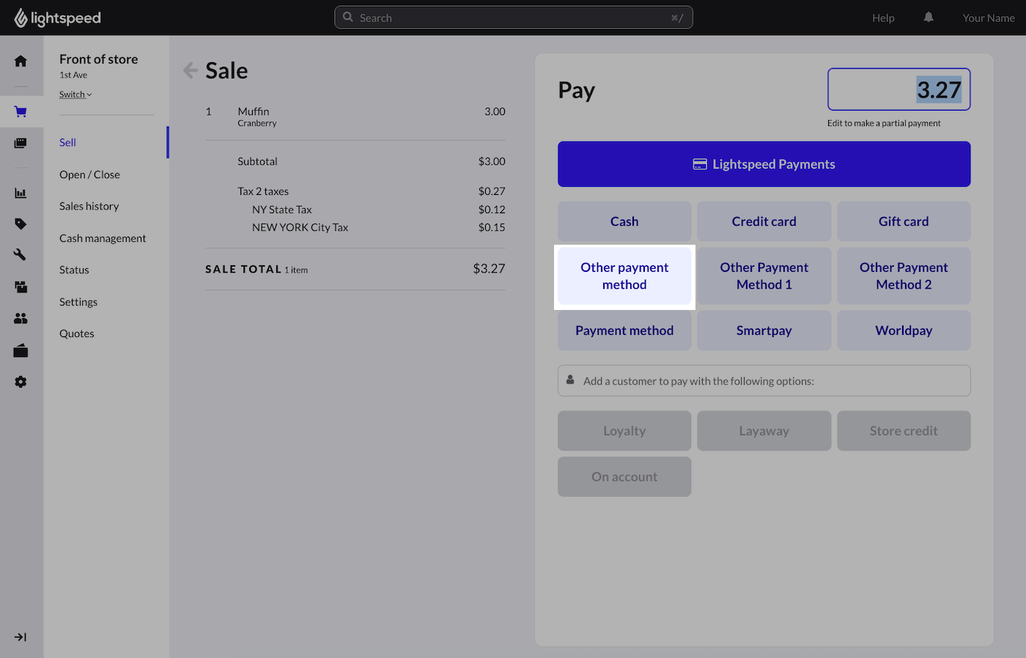Screen dimensions: 1026x658
Task: Click the Lightspeed logo
Action: pos(57,18)
